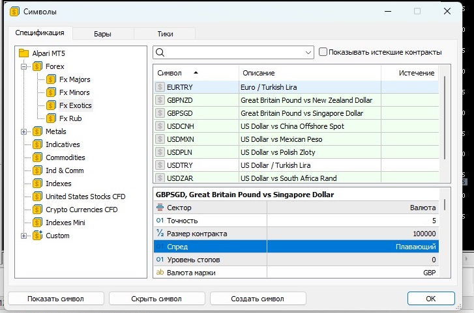Image resolution: width=474 pixels, height=313 pixels.
Task: Click the Fx Rub folder icon
Action: click(x=51, y=118)
